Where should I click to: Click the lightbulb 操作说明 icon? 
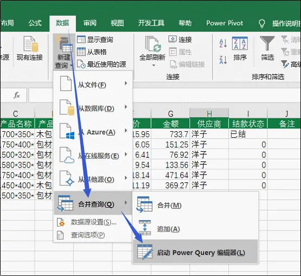(262, 24)
